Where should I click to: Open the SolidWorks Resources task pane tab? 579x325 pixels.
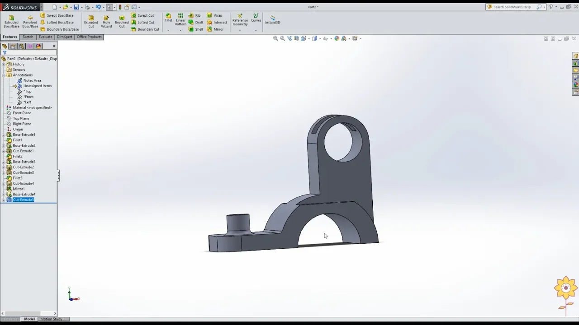click(575, 56)
